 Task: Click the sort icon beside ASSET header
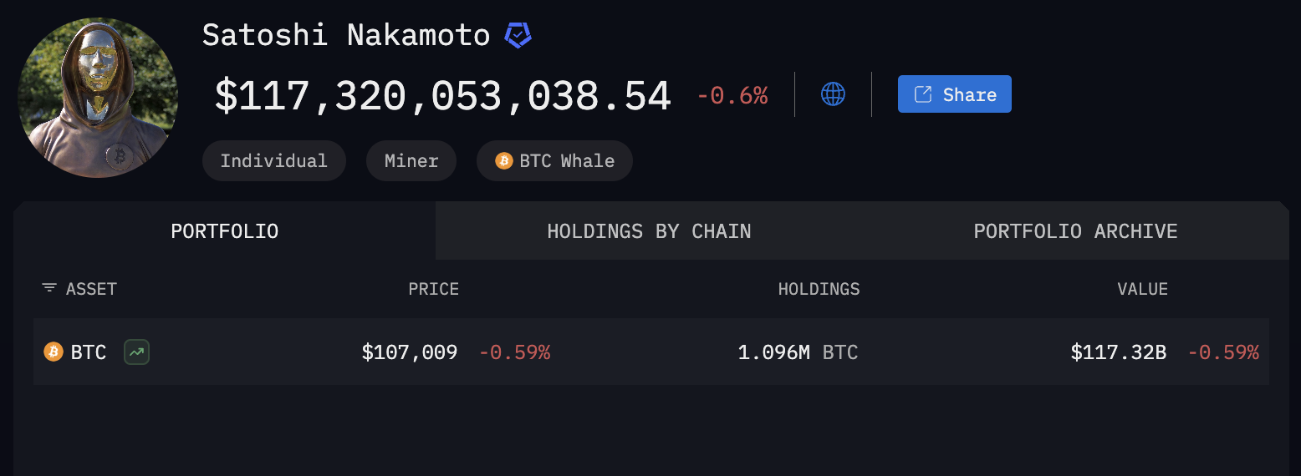[49, 289]
